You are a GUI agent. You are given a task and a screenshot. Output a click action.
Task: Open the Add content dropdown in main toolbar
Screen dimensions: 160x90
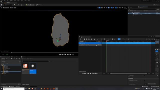click(x=15, y=5)
